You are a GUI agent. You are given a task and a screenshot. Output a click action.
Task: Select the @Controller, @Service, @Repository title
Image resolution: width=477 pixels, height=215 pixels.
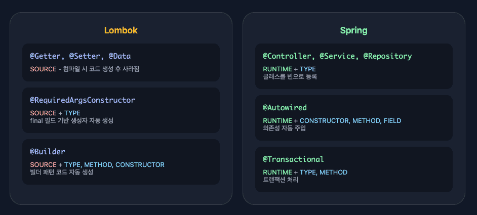pos(337,56)
